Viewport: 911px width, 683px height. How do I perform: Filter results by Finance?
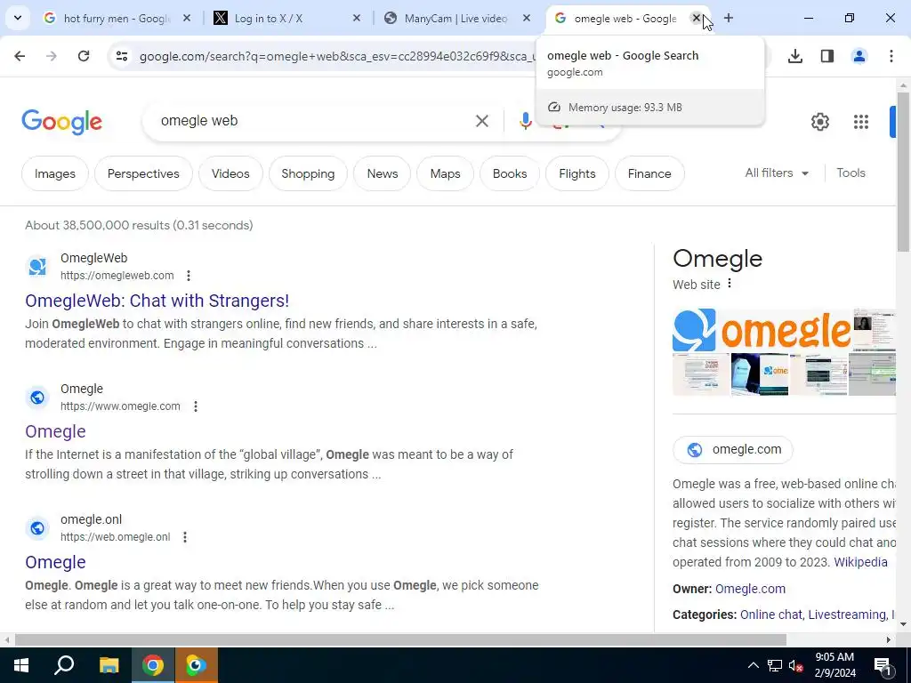point(649,173)
